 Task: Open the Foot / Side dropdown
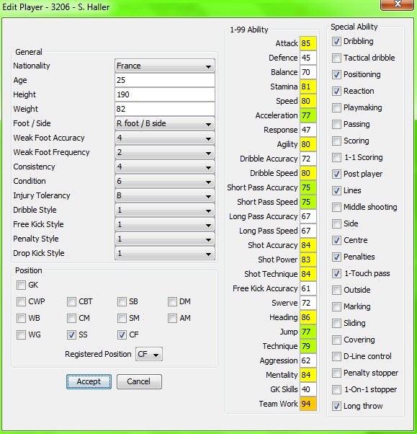tap(165, 123)
